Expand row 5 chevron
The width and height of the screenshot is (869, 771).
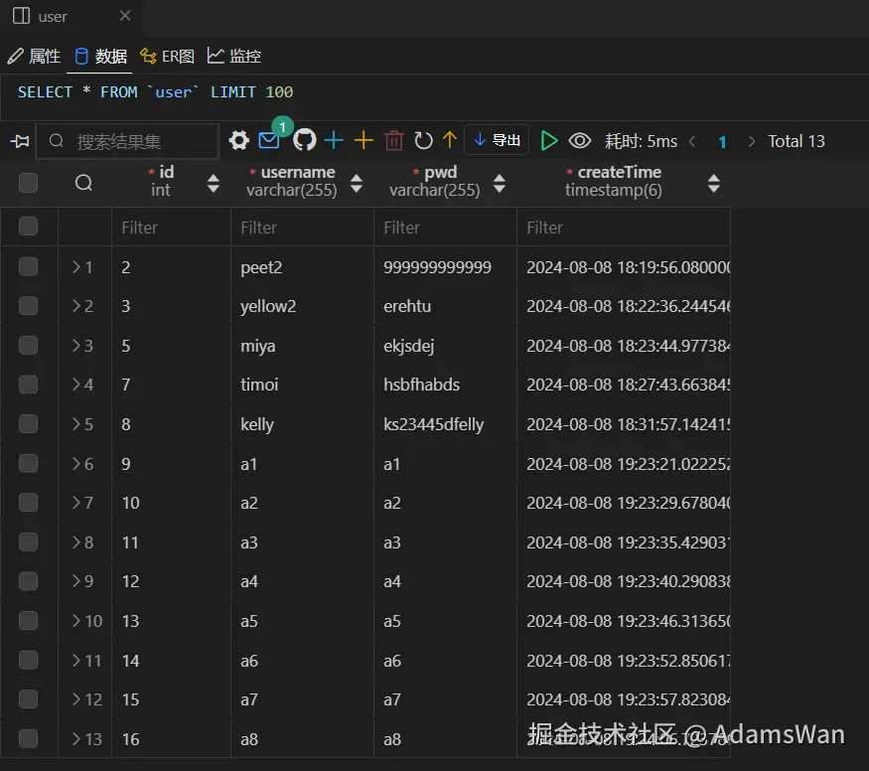pos(76,424)
